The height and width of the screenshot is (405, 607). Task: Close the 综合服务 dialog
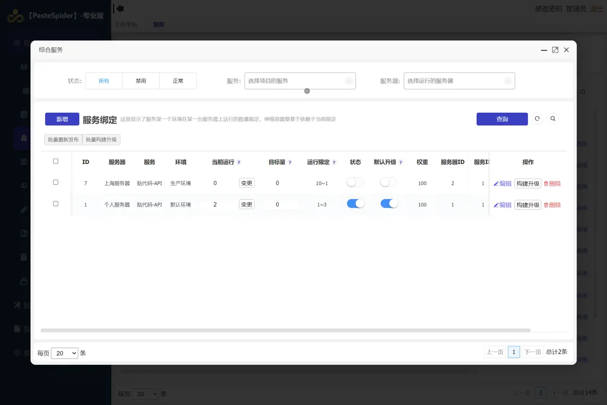point(566,50)
